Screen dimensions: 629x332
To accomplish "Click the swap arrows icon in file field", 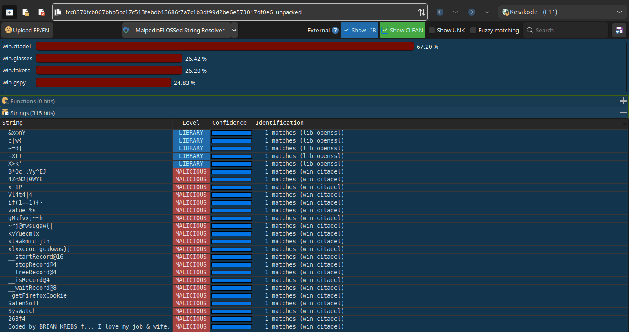I will point(421,12).
